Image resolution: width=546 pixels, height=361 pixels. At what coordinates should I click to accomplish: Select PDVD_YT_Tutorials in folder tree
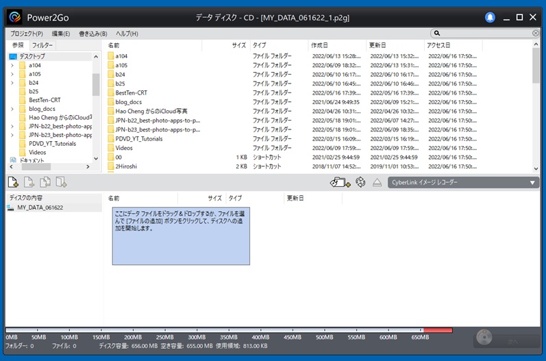[52, 143]
